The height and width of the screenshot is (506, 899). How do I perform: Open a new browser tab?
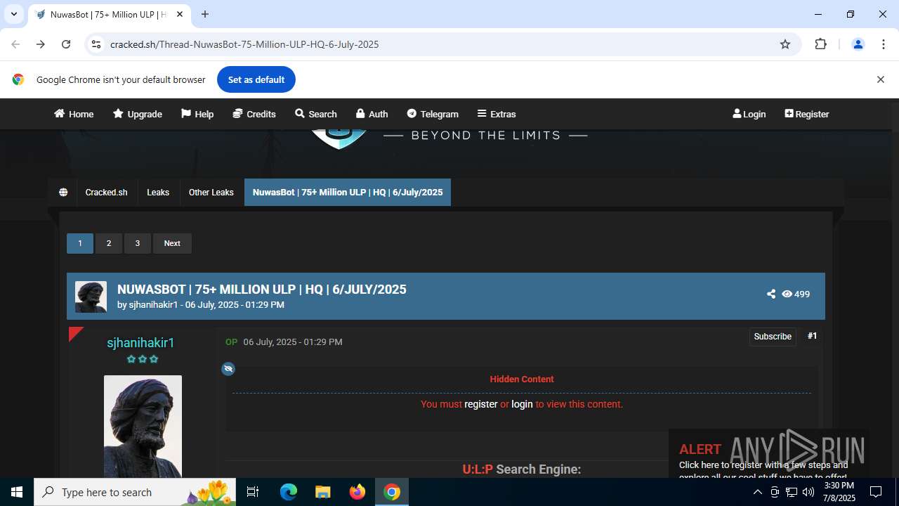205,14
